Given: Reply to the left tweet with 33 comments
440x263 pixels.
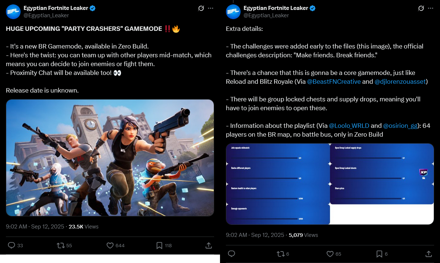Looking at the screenshot, I should (11, 246).
